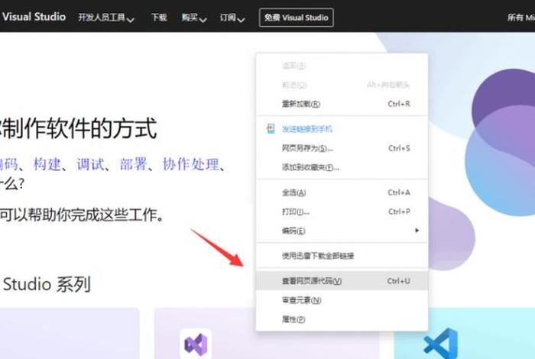This screenshot has width=535, height=359.
Task: Select 使用迅雷下载全部链接 entry
Action: (342, 256)
